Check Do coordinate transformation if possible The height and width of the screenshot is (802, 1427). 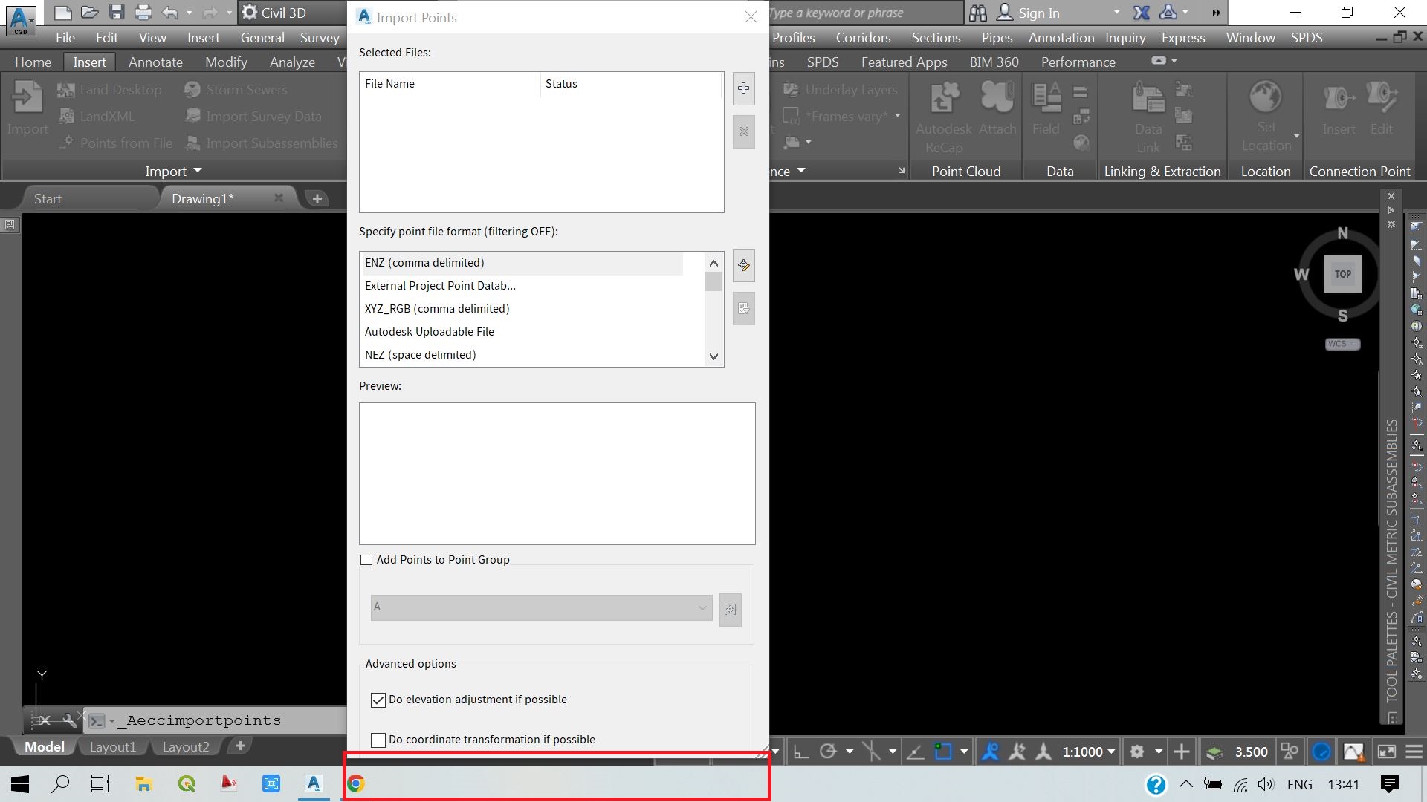click(x=378, y=740)
